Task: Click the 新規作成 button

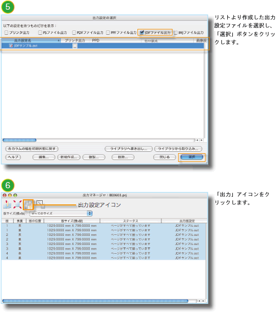Action: click(x=69, y=157)
